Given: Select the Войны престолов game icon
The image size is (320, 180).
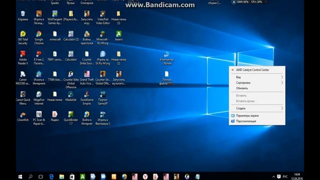Looking at the screenshot, I should coord(86,37).
